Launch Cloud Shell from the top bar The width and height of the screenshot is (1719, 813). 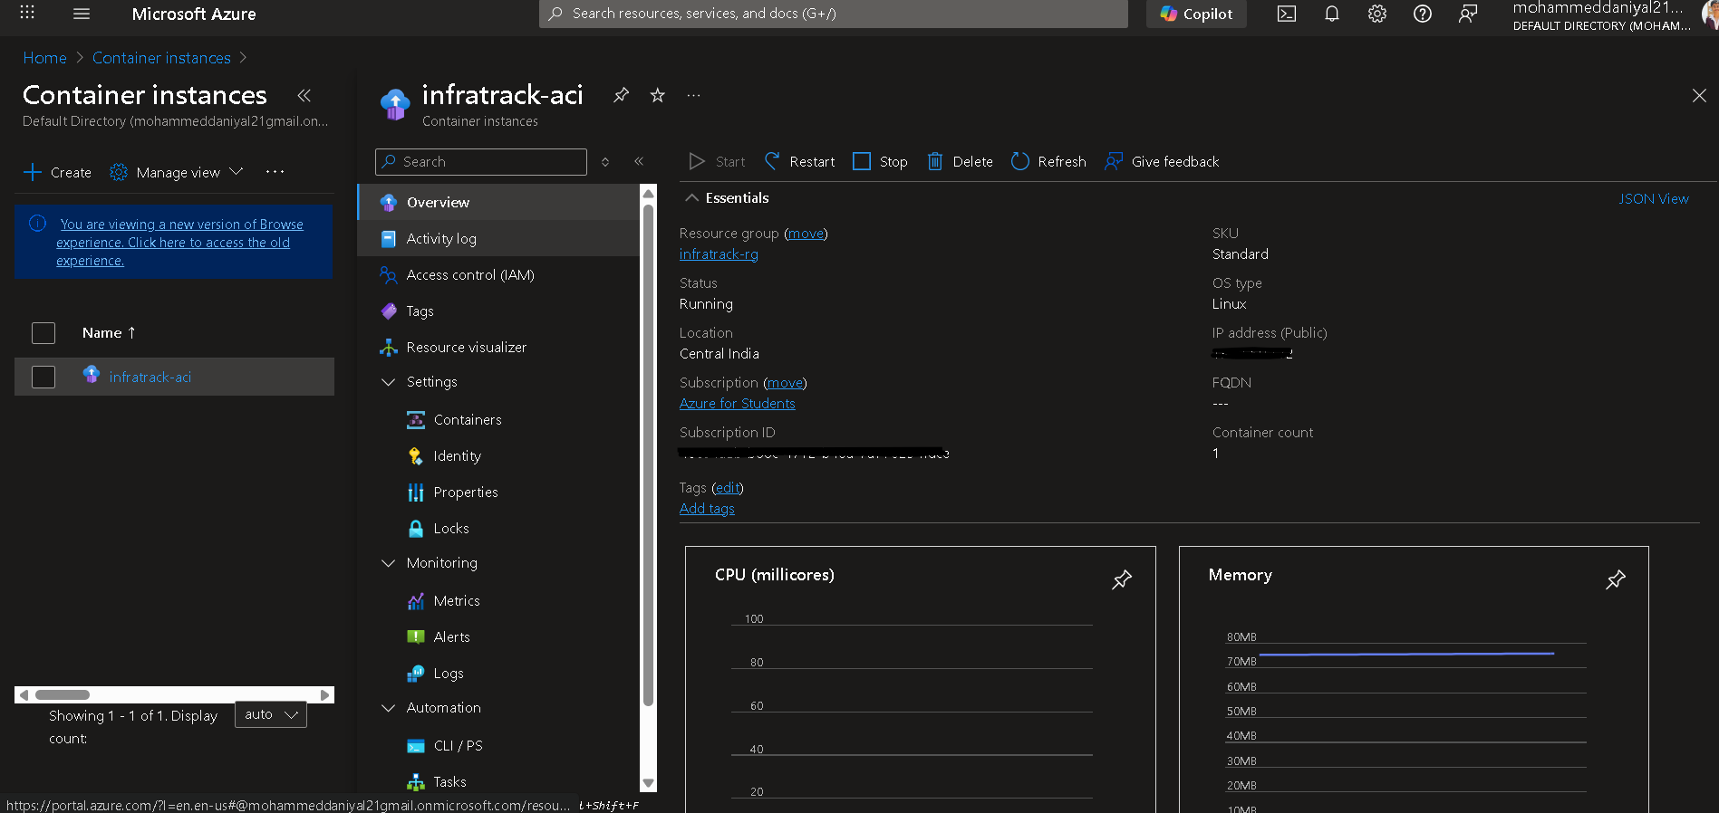pos(1287,14)
